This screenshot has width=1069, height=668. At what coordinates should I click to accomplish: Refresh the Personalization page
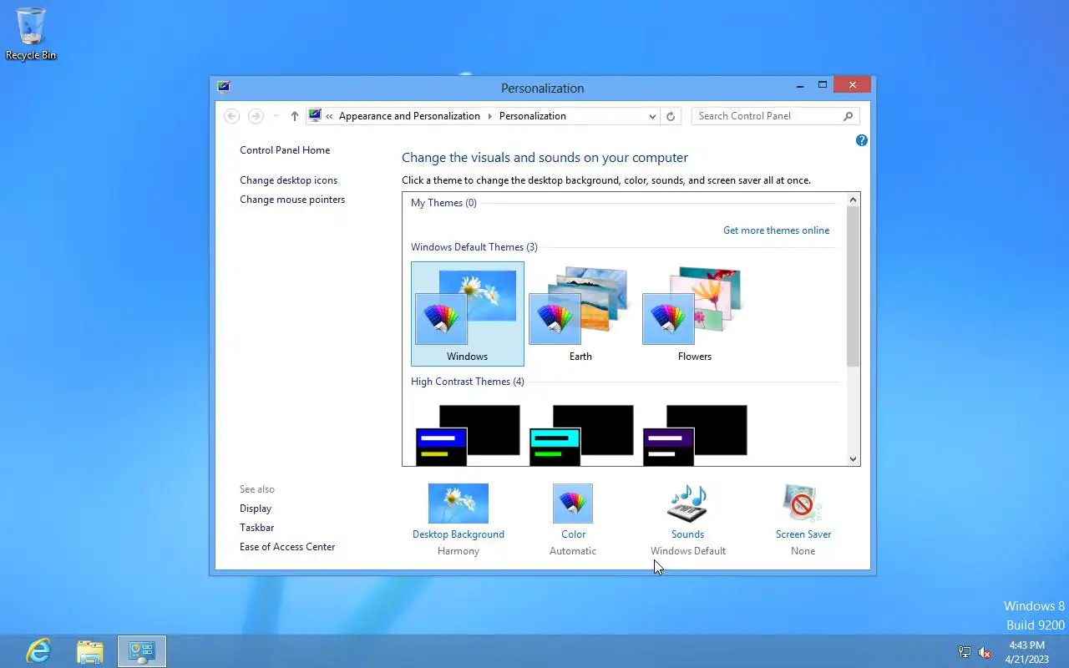[x=671, y=116]
